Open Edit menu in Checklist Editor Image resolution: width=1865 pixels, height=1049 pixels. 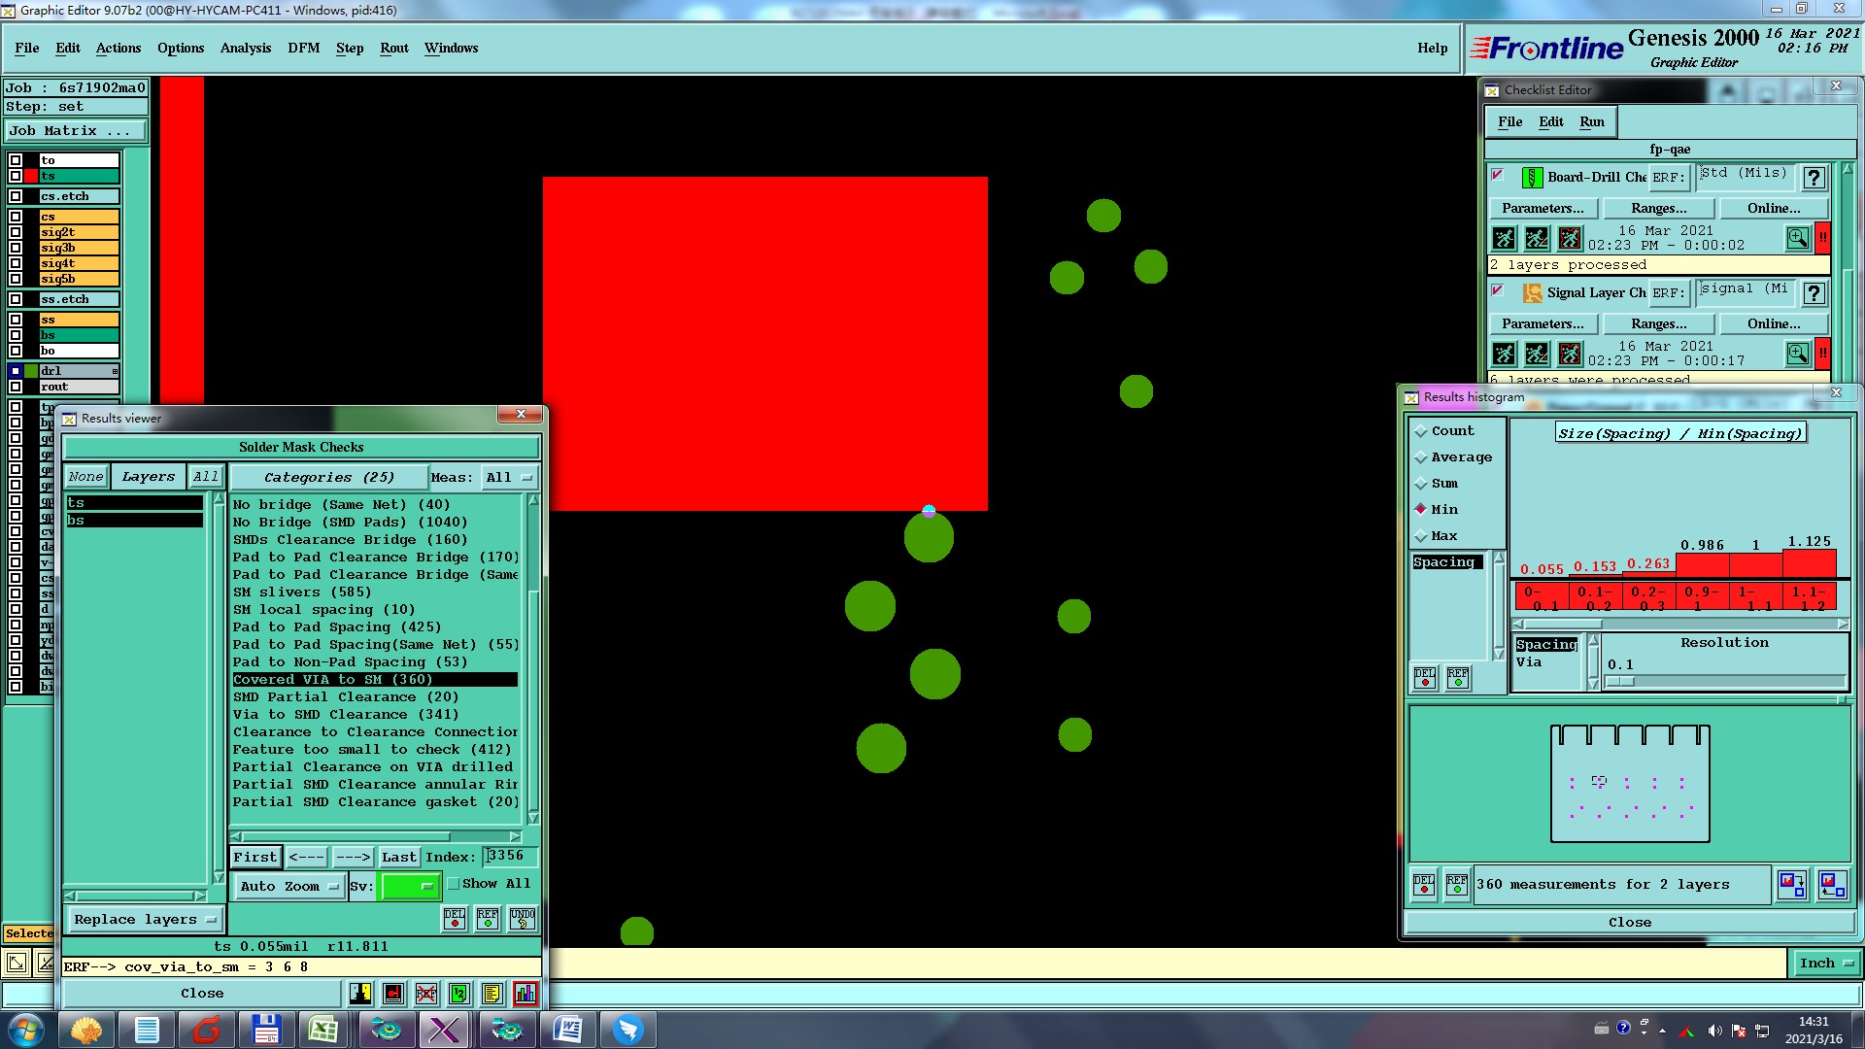1551,121
